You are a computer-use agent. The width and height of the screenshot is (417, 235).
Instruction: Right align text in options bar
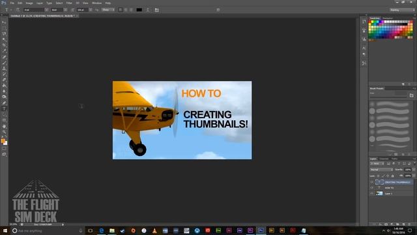click(131, 10)
